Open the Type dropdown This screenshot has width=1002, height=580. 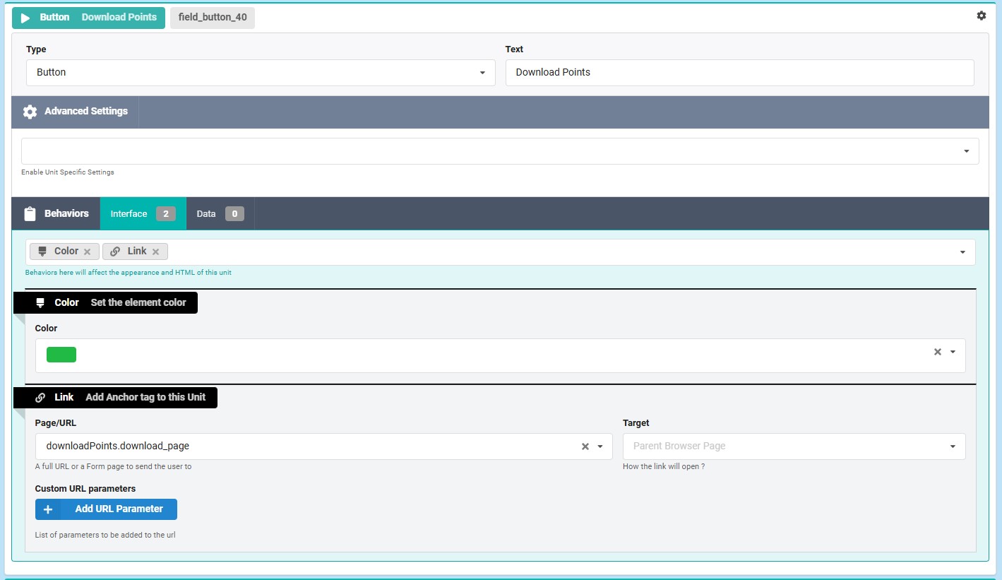261,73
